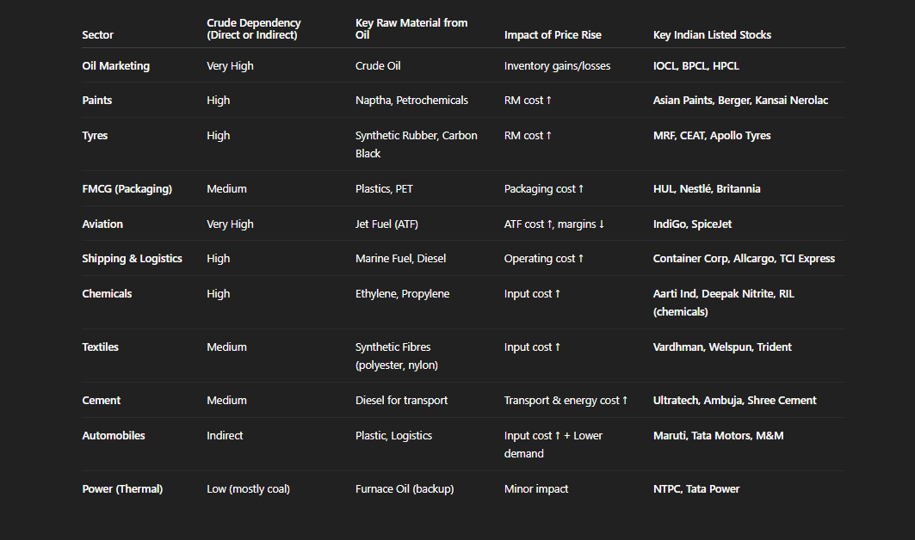Click the Tyres sector name
Image resolution: width=915 pixels, height=540 pixels.
[x=95, y=136]
